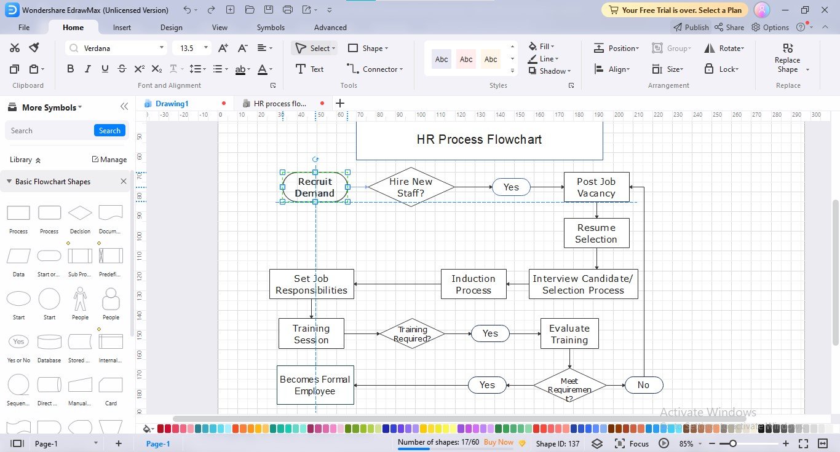Viewport: 840px width, 452px height.
Task: Add a new page with plus icon
Action: pyautogui.click(x=119, y=443)
